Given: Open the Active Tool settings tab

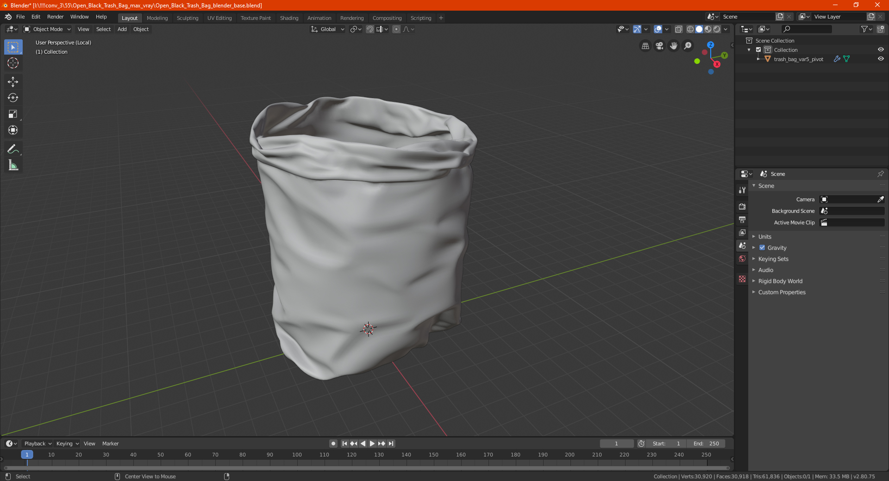Looking at the screenshot, I should (x=742, y=190).
